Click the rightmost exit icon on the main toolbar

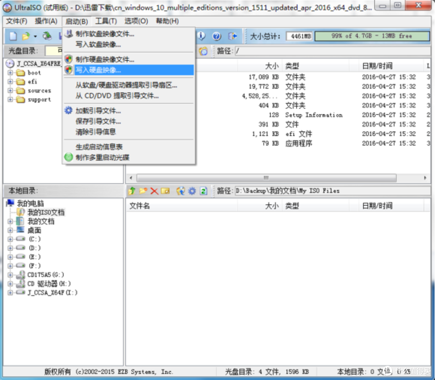click(232, 36)
